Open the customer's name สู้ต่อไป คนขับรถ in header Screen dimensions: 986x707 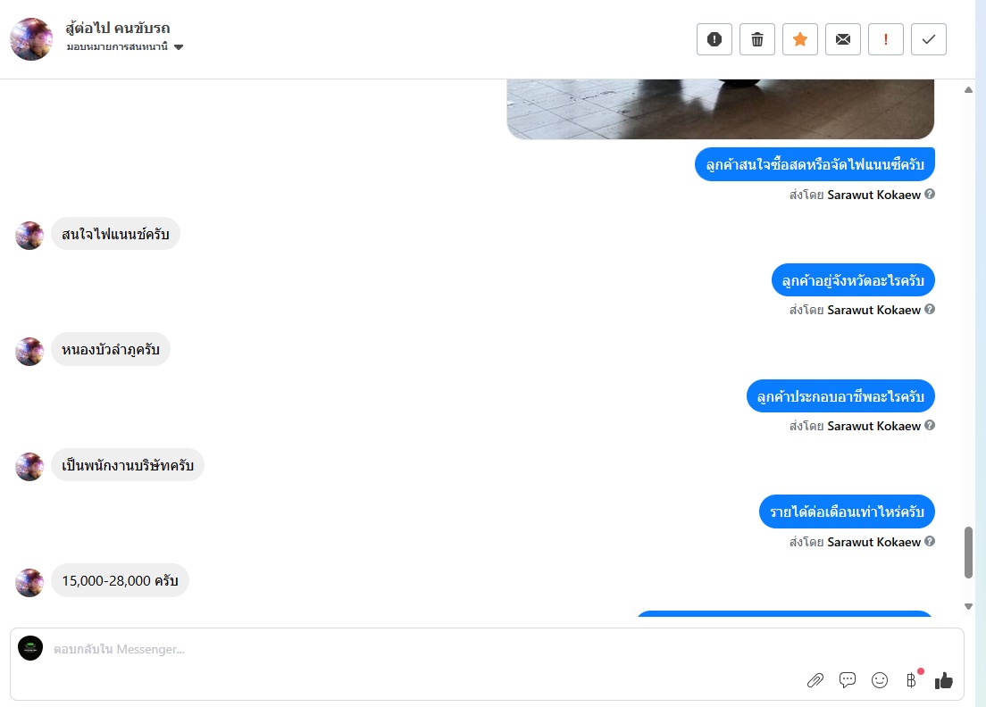coord(118,28)
